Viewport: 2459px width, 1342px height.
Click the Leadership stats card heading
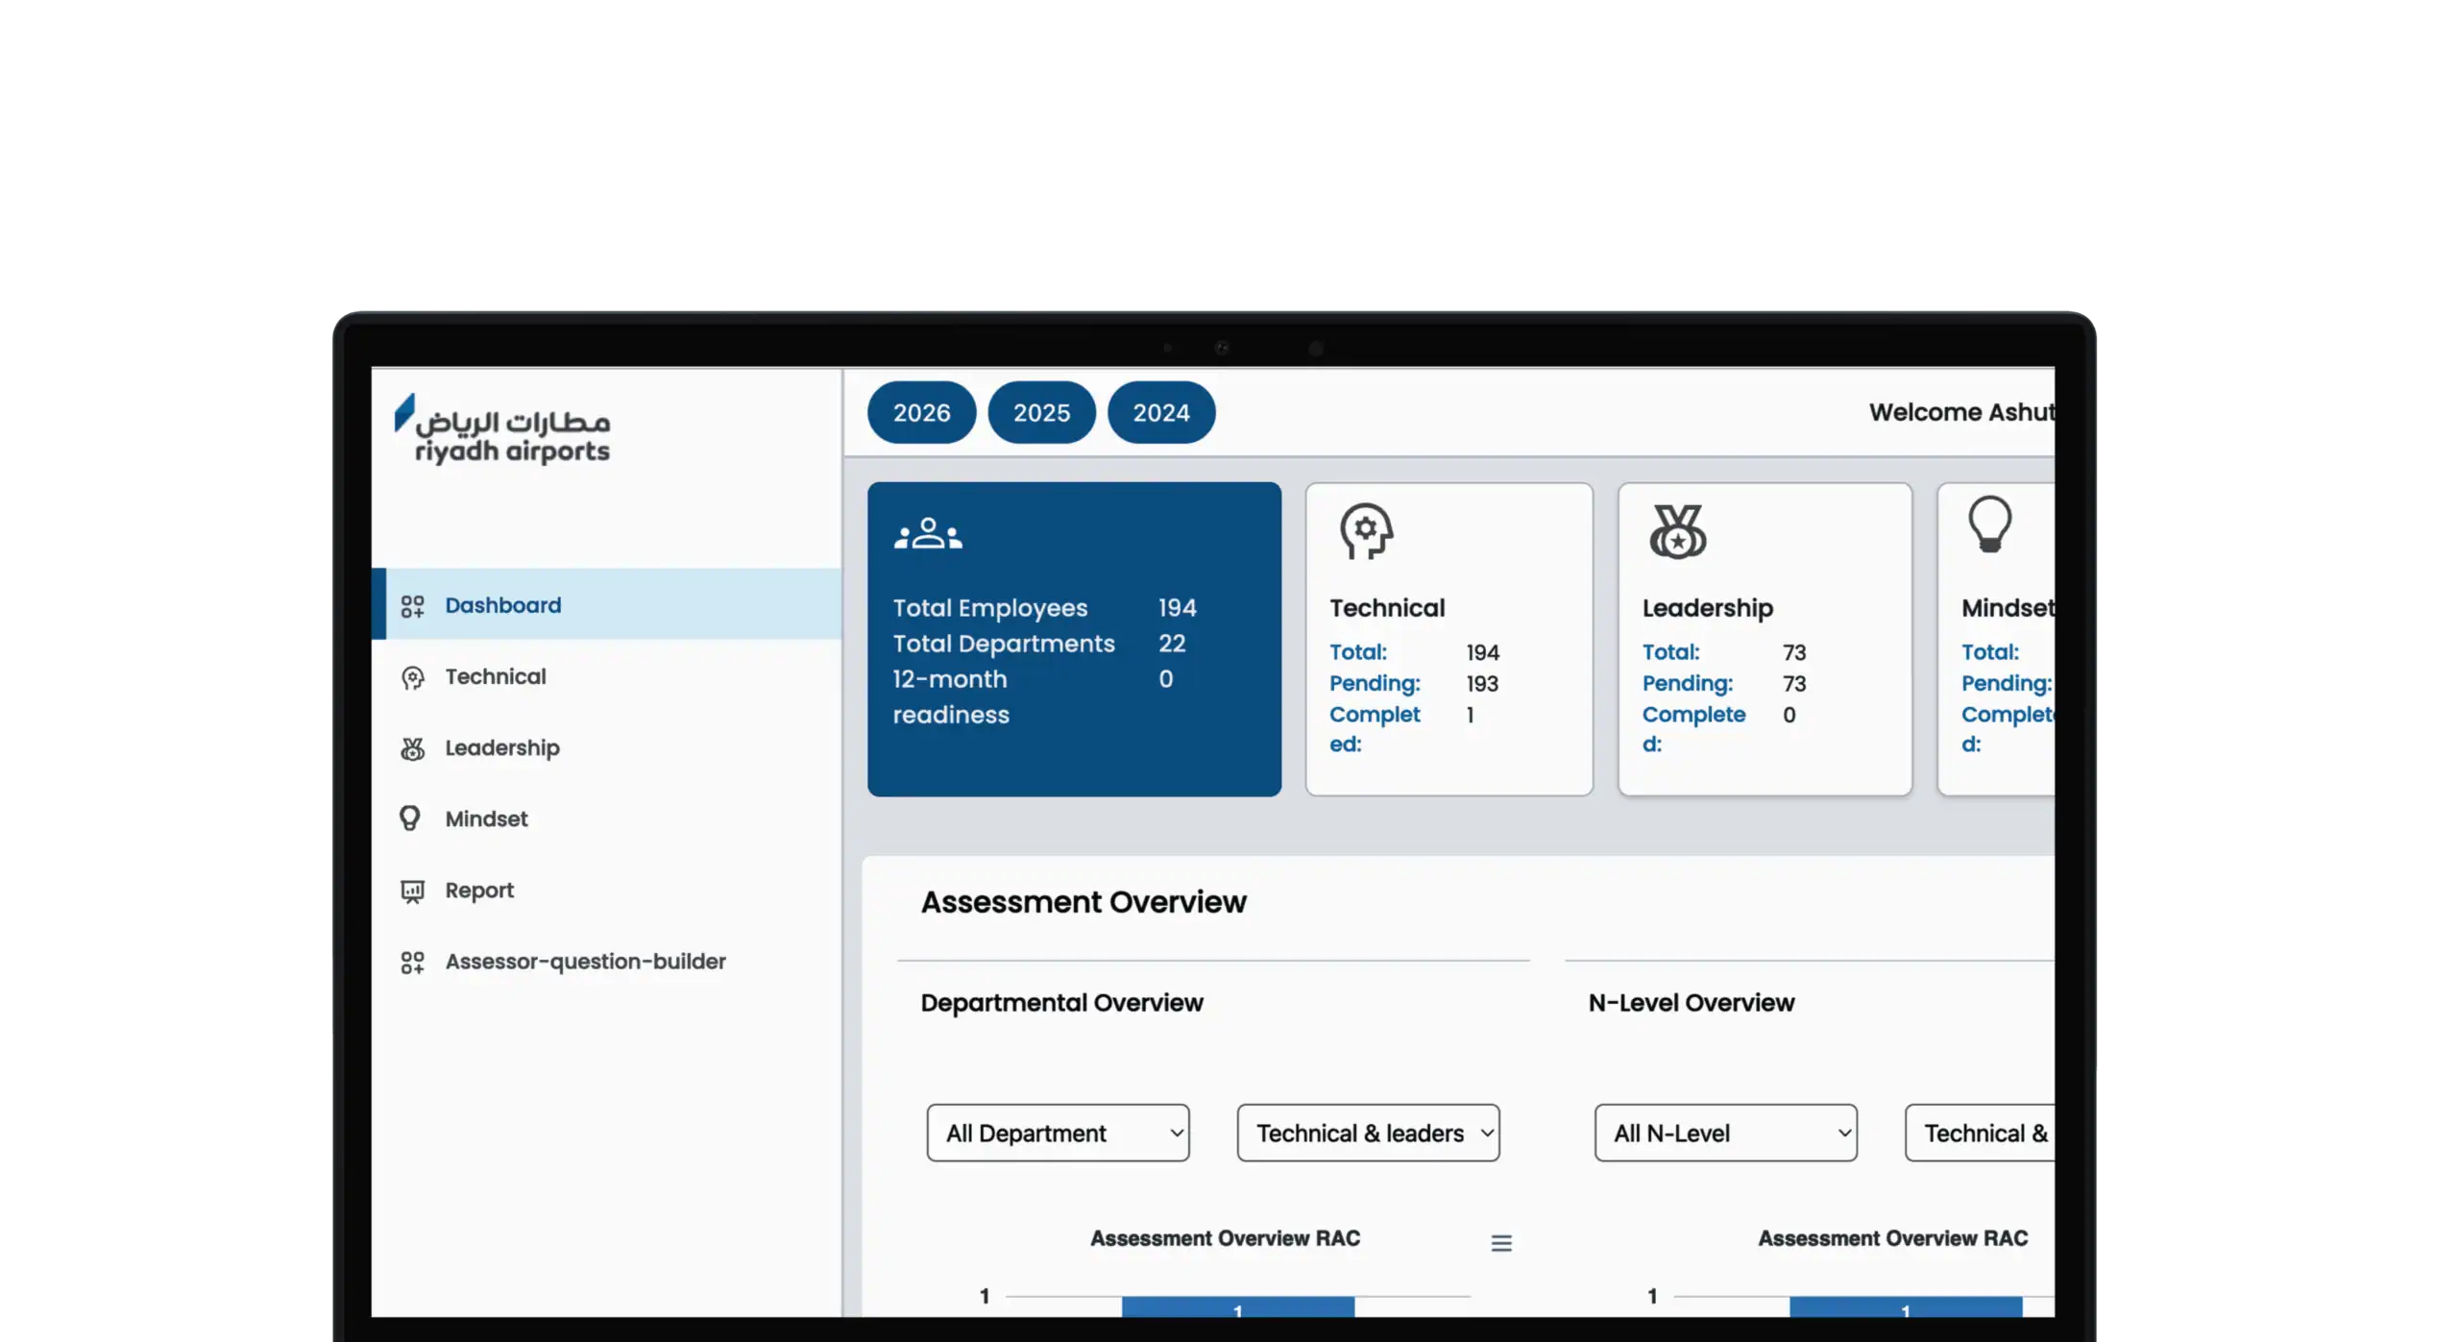click(x=1707, y=608)
